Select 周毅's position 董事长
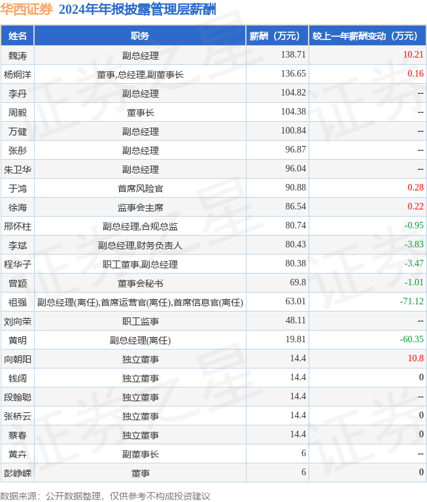Image resolution: width=427 pixels, height=502 pixels. (140, 113)
